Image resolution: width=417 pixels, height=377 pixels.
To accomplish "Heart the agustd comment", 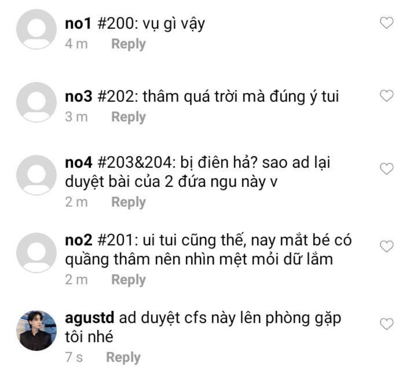I will [387, 324].
